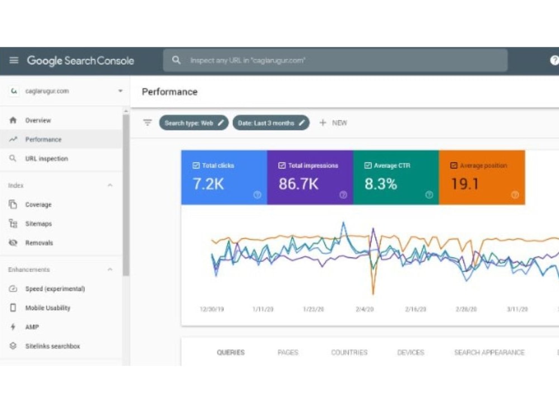Viewport: 559px width, 419px height.
Task: Click the Mobile Usability phone icon
Action: tap(13, 307)
